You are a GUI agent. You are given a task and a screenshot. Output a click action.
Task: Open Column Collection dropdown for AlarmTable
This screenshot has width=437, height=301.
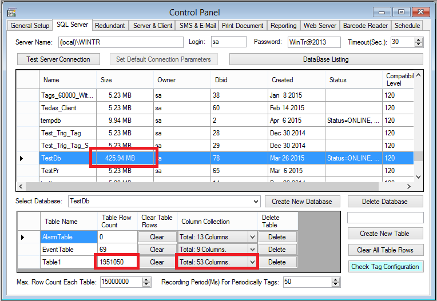pos(252,237)
